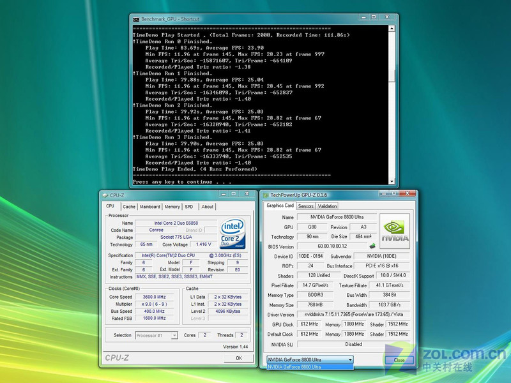The image size is (511, 383).
Task: Click the console scrollbar down arrow
Action: click(x=392, y=181)
